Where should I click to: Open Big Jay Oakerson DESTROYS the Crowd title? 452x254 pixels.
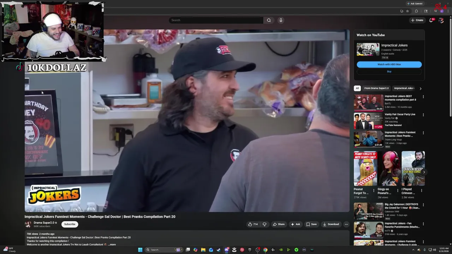(402, 206)
